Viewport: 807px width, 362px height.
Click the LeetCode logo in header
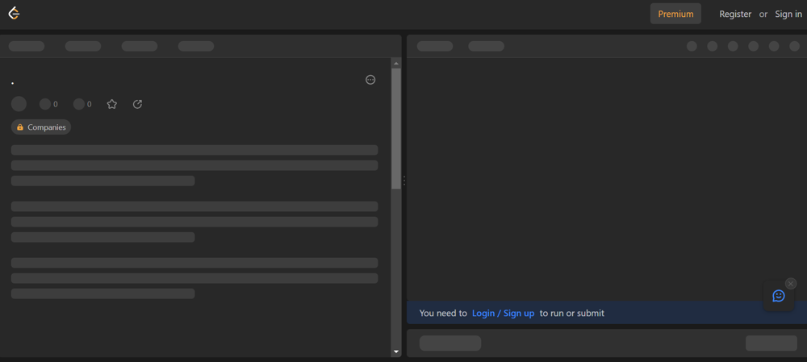[x=14, y=13]
